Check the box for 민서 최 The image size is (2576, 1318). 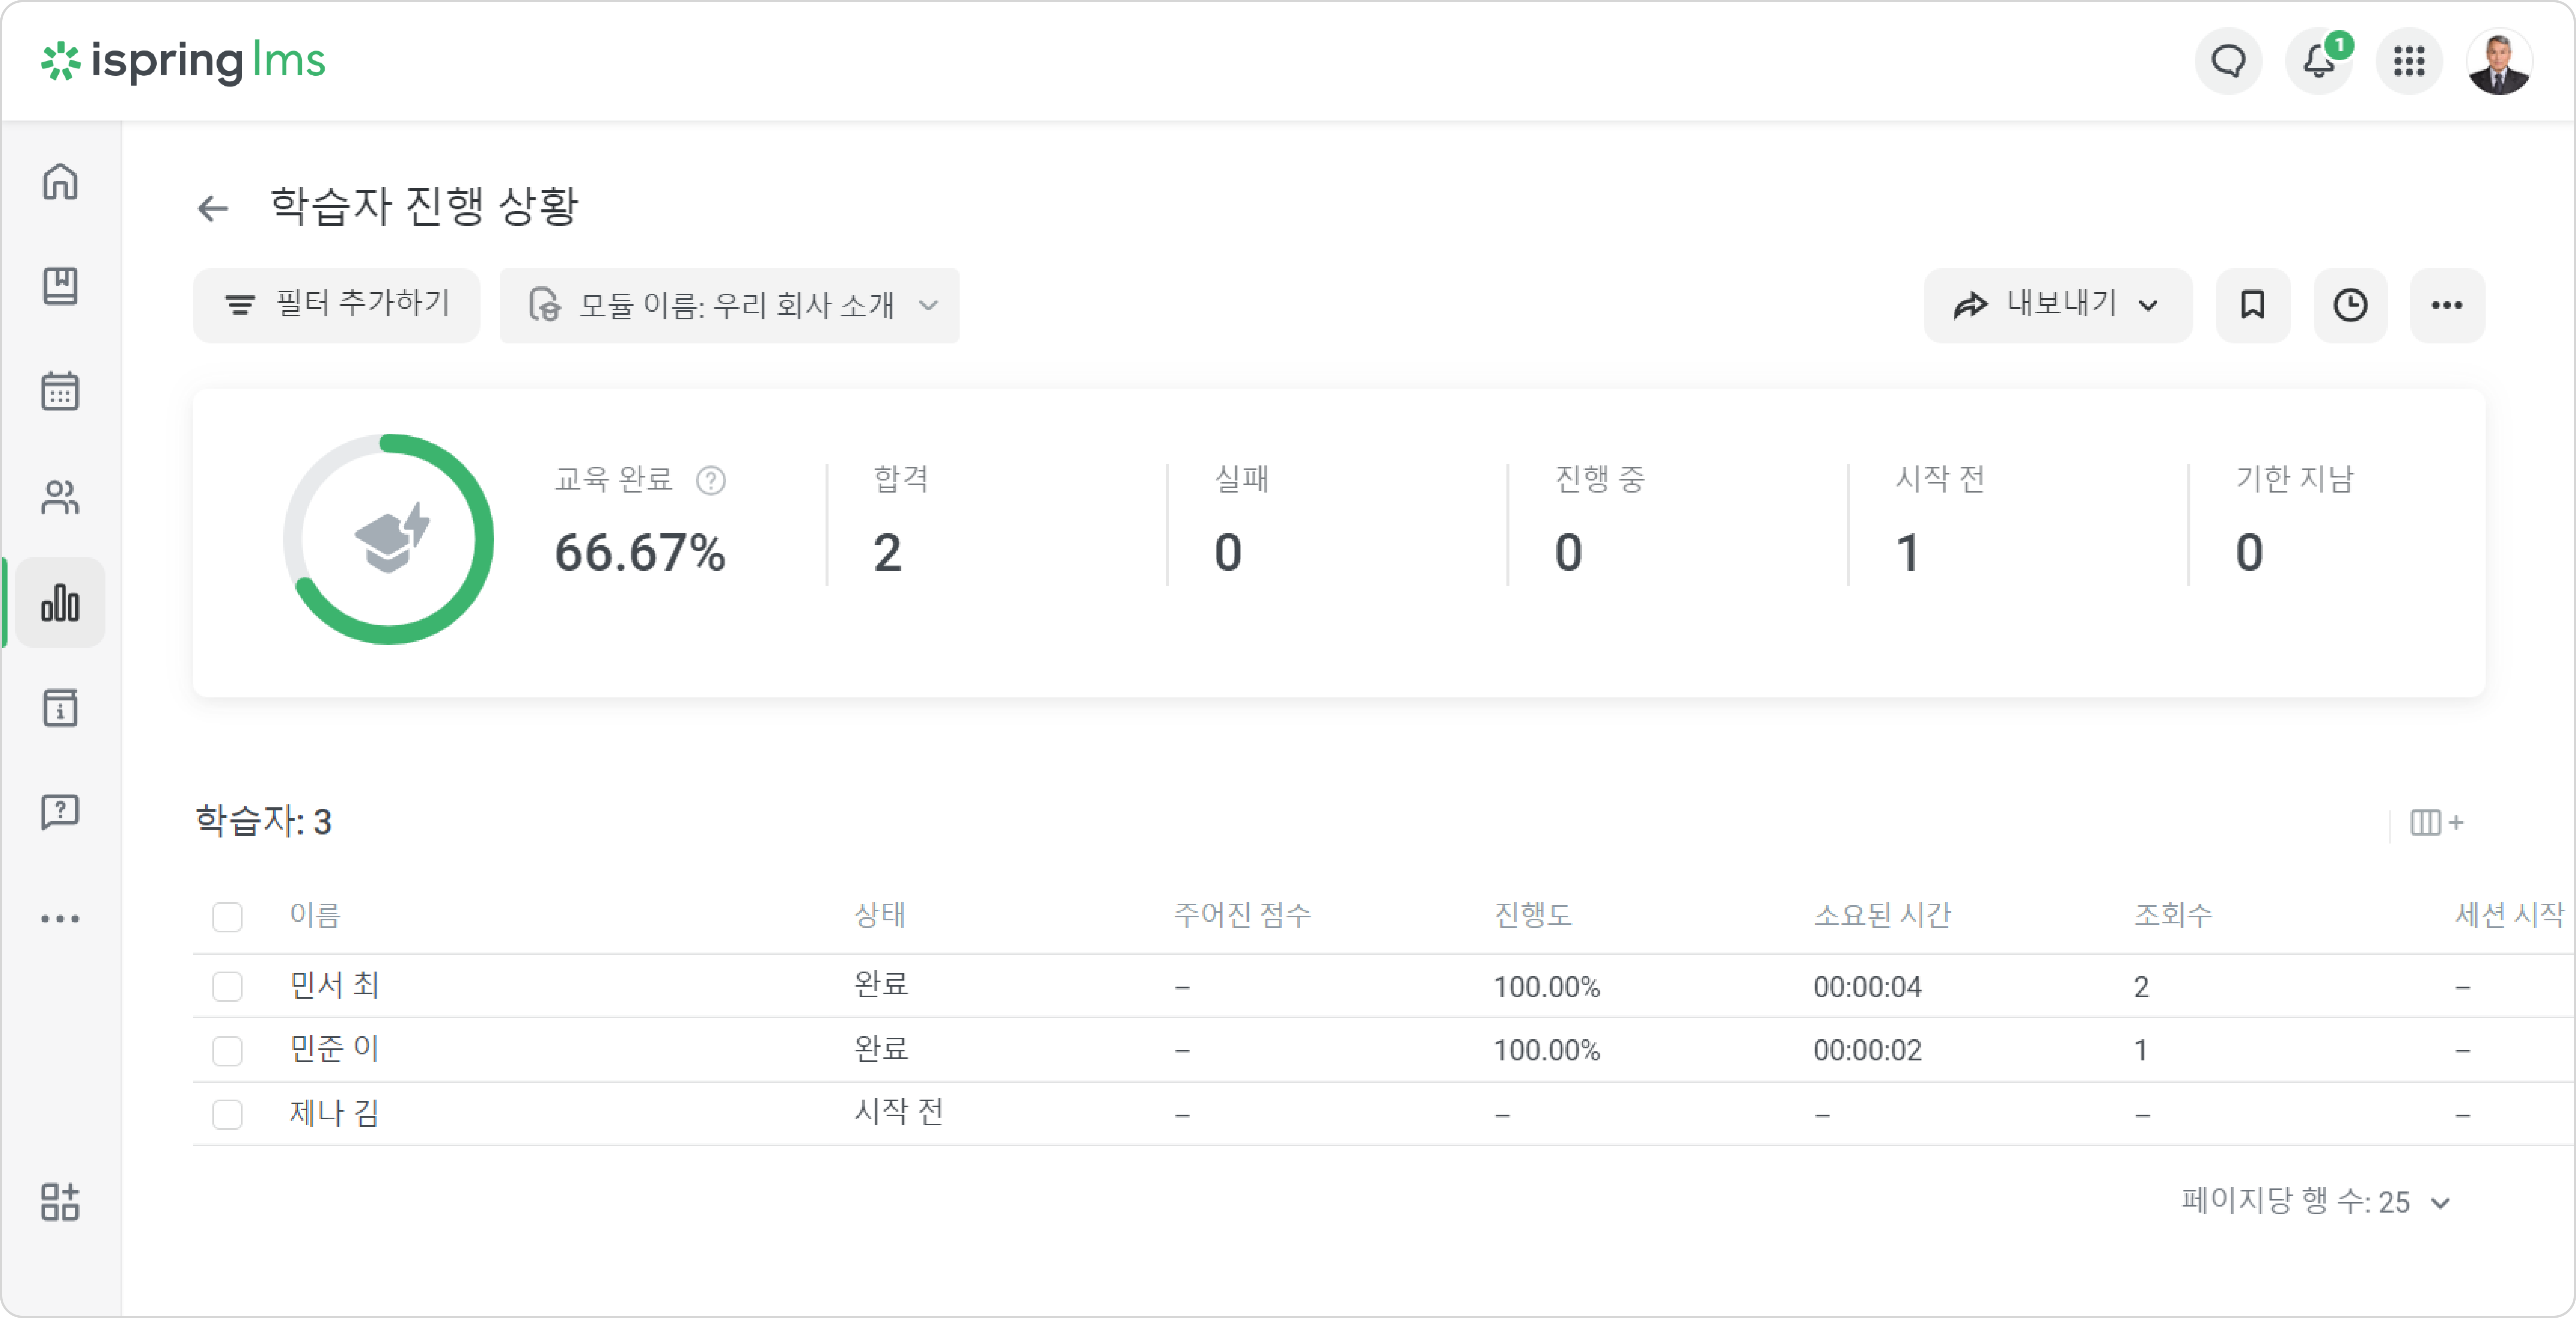(227, 986)
